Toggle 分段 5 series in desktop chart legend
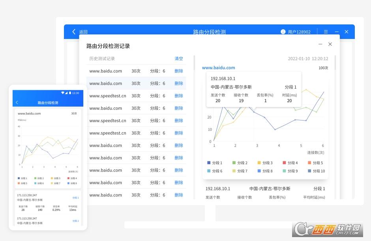This screenshot has height=241, width=371. point(315,163)
